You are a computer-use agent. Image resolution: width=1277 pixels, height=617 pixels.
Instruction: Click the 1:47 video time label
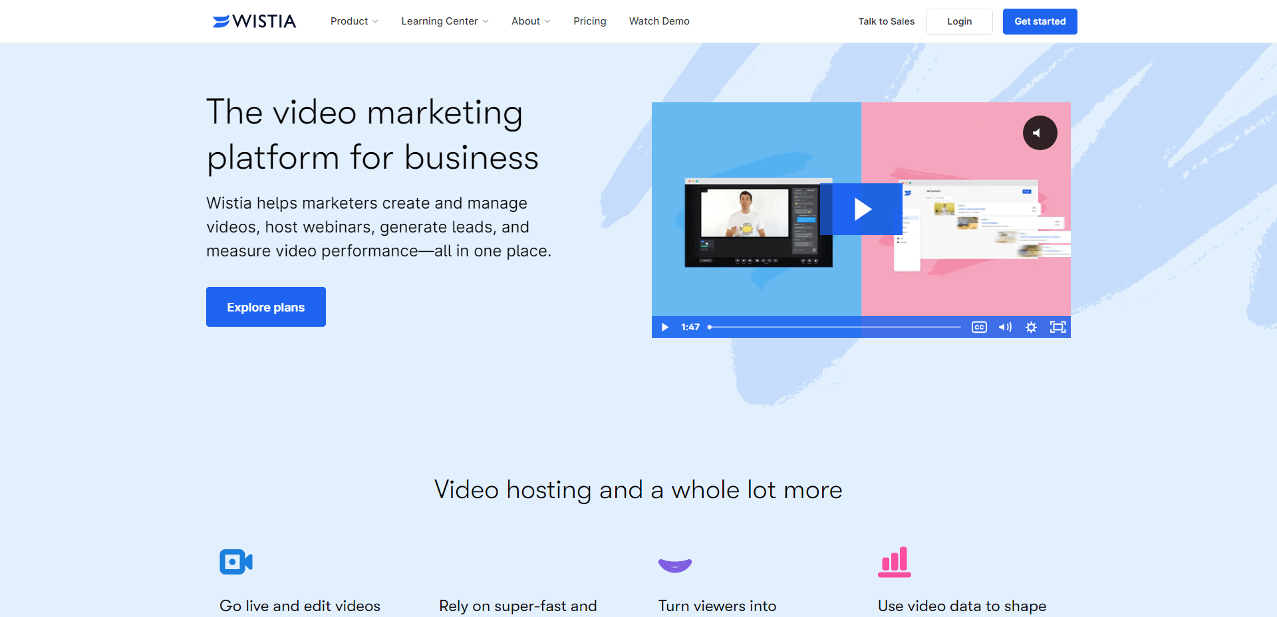click(x=690, y=327)
